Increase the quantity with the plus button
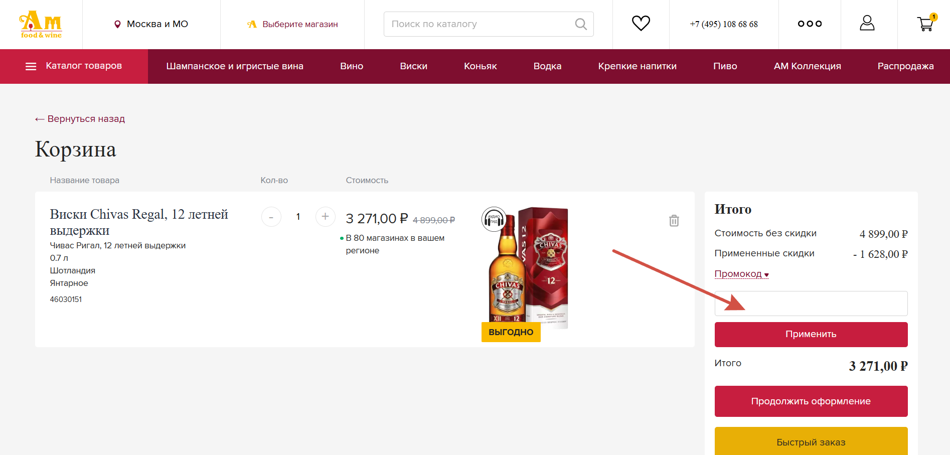Screen dimensions: 950x455 point(326,217)
